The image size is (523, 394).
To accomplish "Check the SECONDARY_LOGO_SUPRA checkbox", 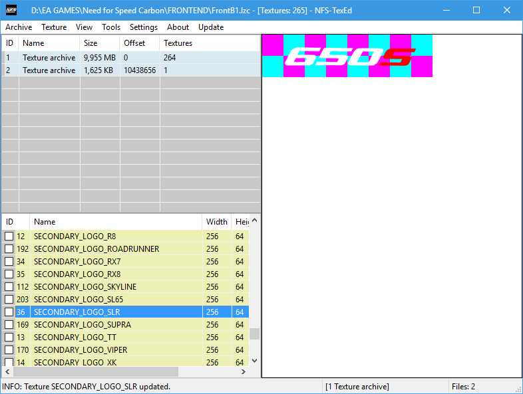I will (9, 325).
